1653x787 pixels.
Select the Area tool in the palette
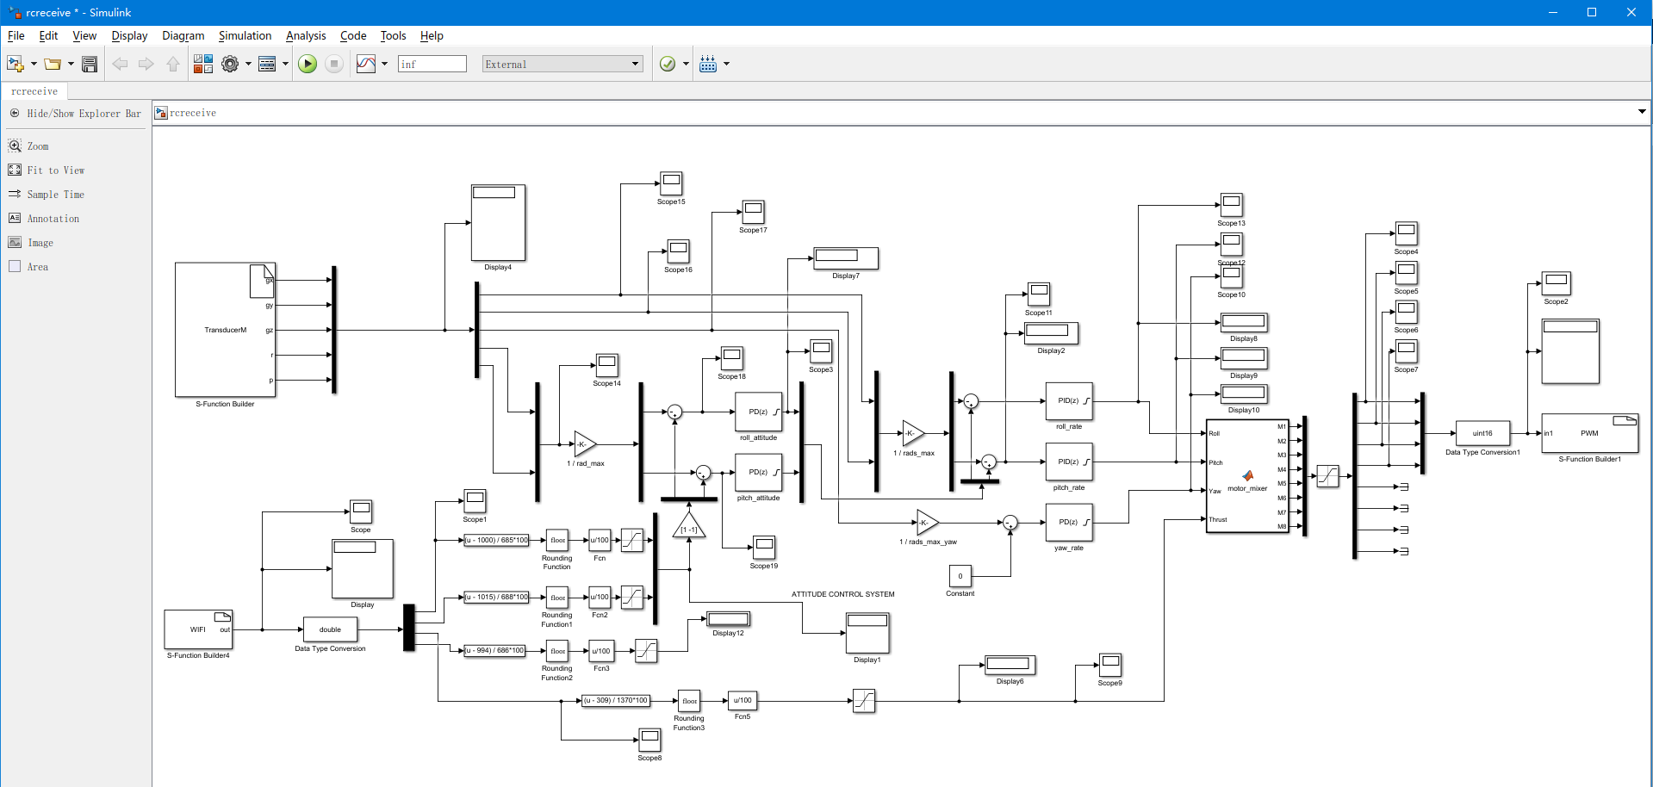[15, 267]
